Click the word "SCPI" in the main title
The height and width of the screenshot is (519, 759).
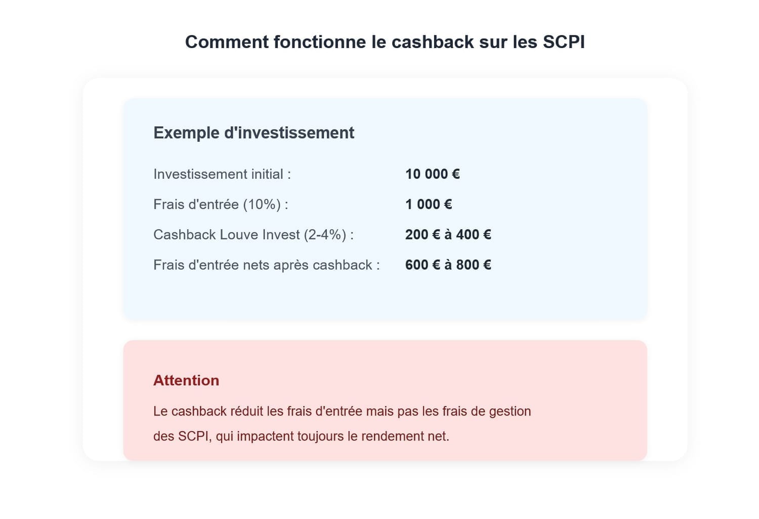pos(564,42)
